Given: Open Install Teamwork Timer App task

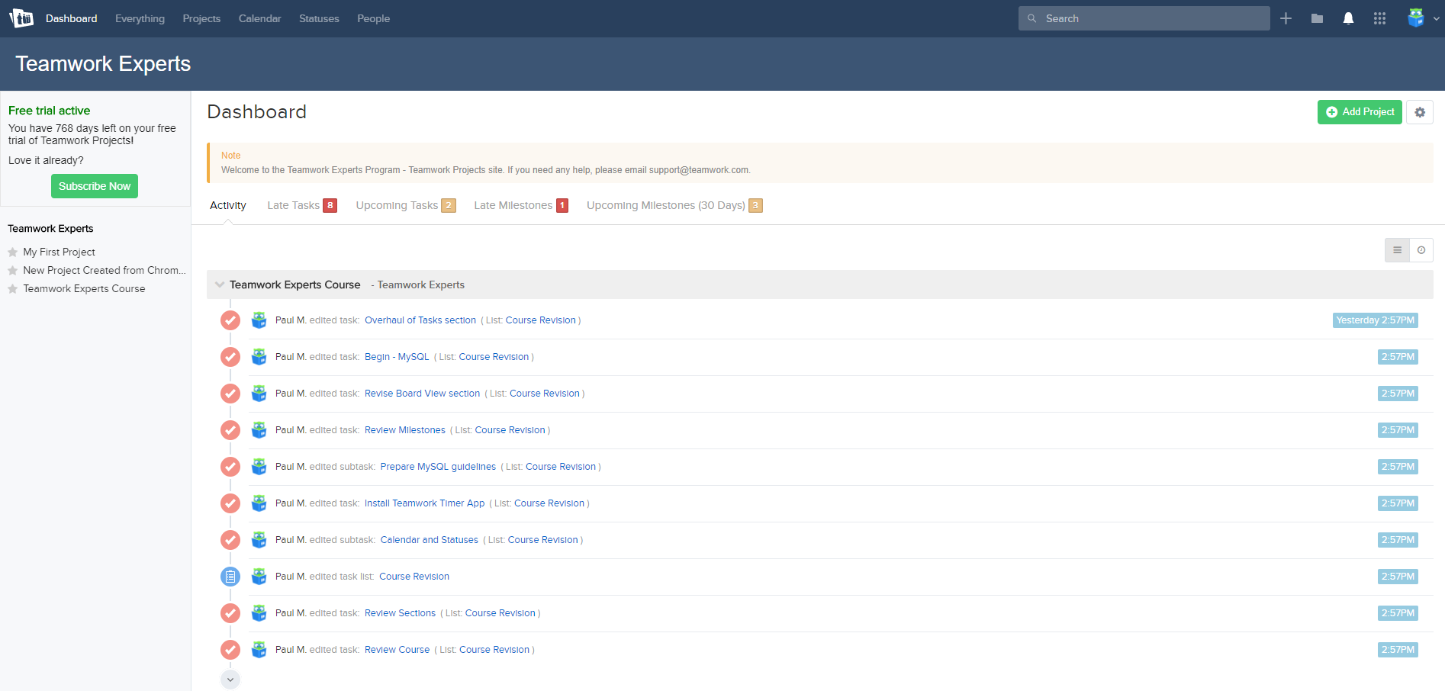Looking at the screenshot, I should point(424,503).
